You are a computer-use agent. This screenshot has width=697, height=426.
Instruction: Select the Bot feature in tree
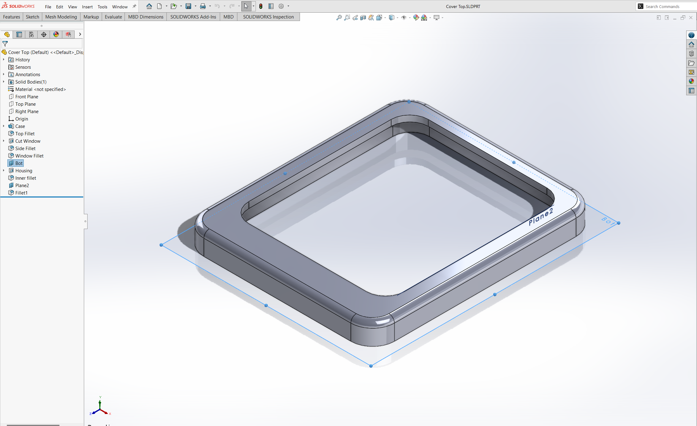[x=19, y=163]
